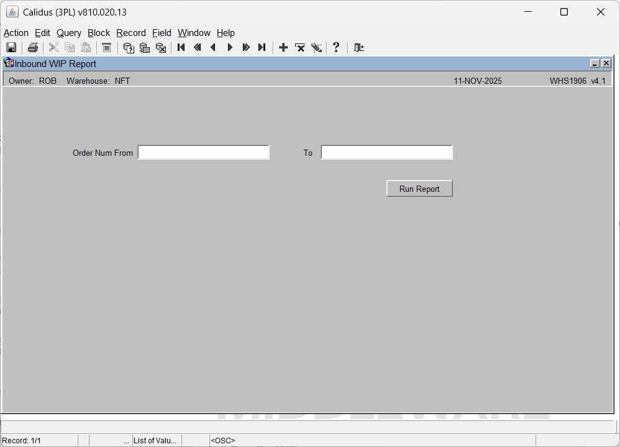
Task: Open the Query menu
Action: pos(69,33)
